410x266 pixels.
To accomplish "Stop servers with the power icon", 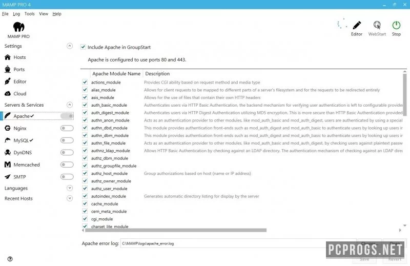I will point(396,25).
